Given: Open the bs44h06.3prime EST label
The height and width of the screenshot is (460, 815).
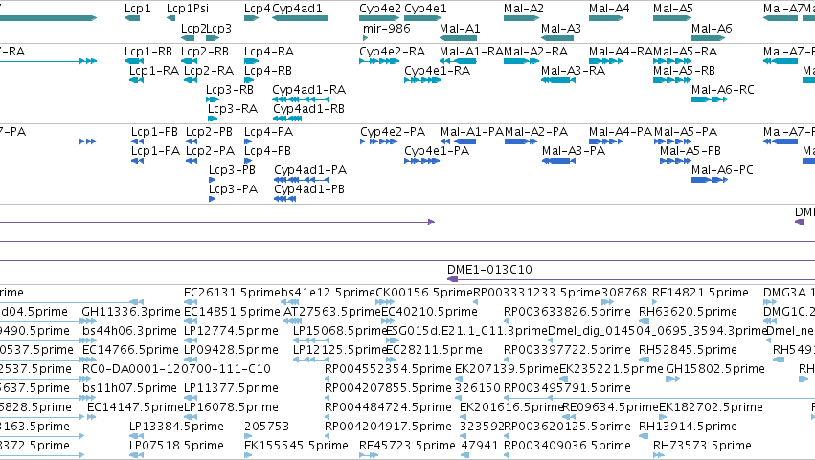Looking at the screenshot, I should pyautogui.click(x=129, y=331).
